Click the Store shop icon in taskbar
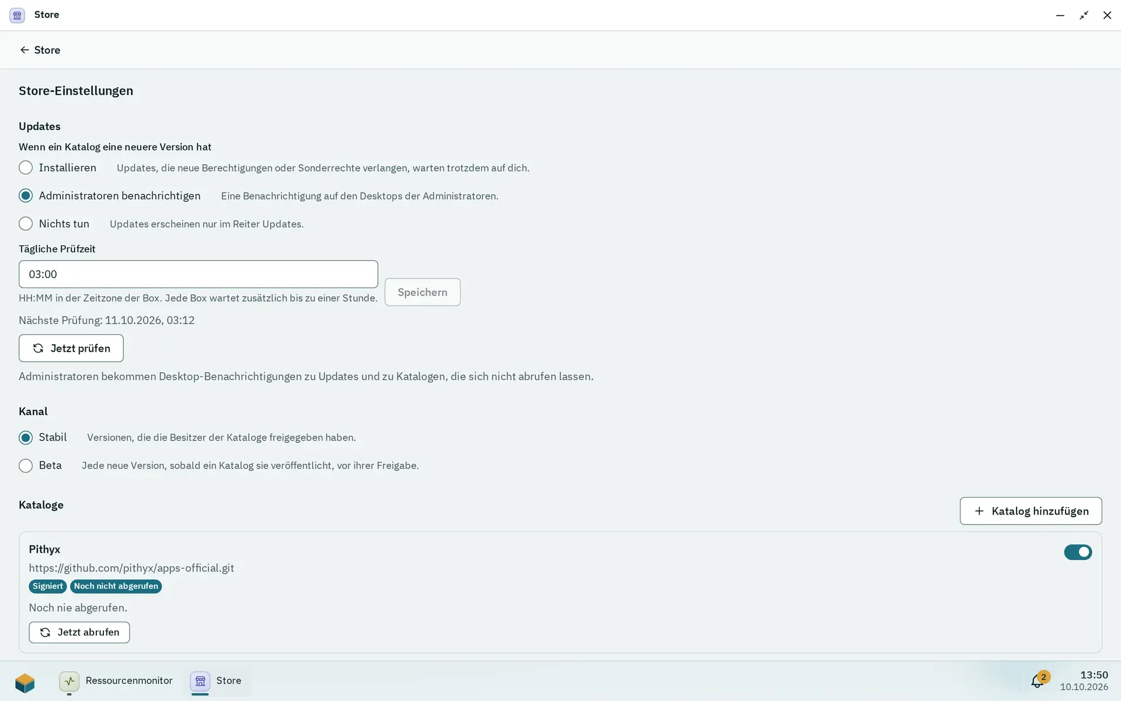Image resolution: width=1121 pixels, height=701 pixels. tap(200, 681)
